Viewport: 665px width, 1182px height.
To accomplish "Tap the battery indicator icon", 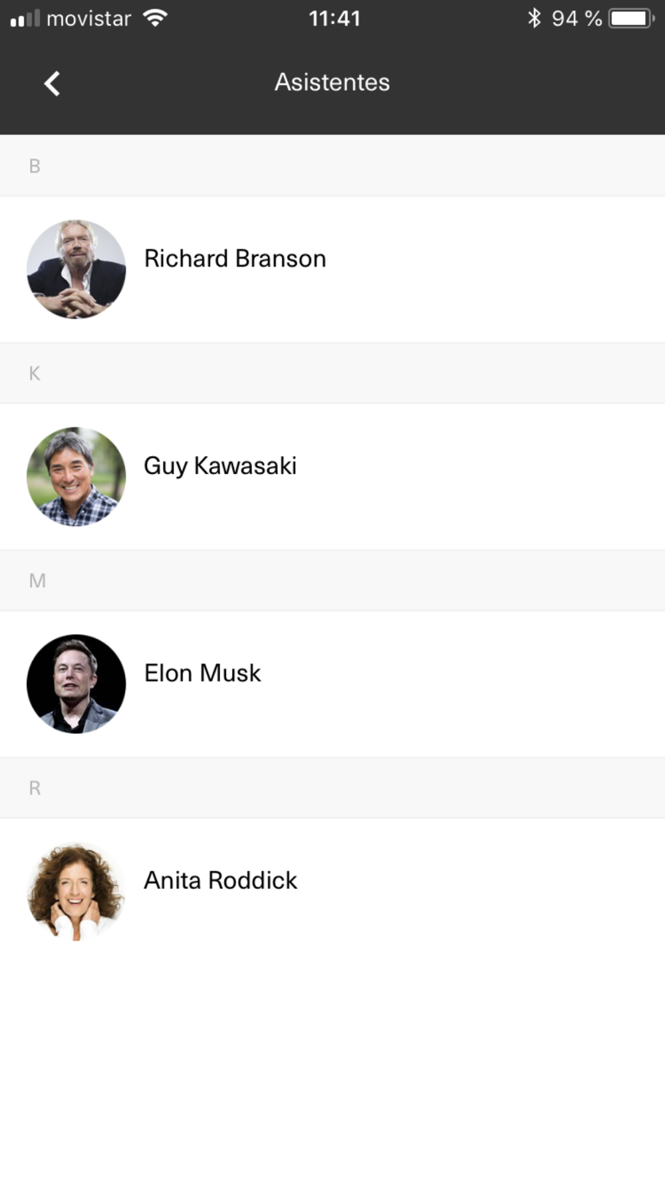I will point(632,18).
